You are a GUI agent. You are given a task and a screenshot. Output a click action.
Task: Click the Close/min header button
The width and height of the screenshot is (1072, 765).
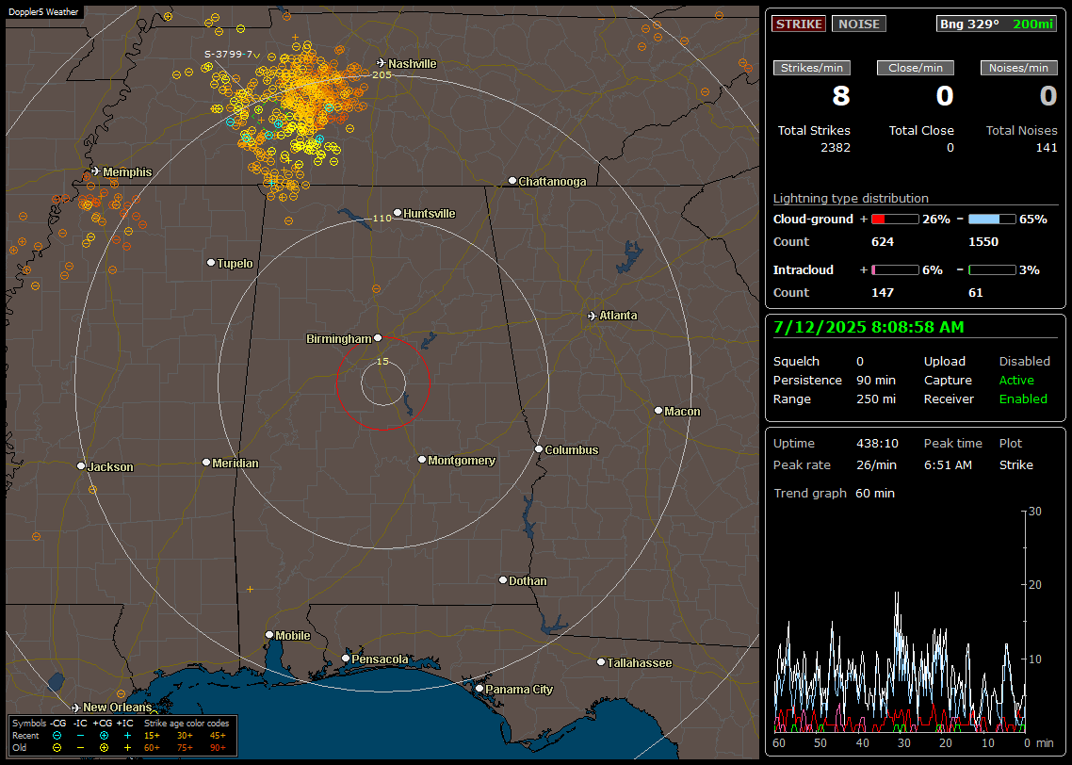click(x=916, y=68)
